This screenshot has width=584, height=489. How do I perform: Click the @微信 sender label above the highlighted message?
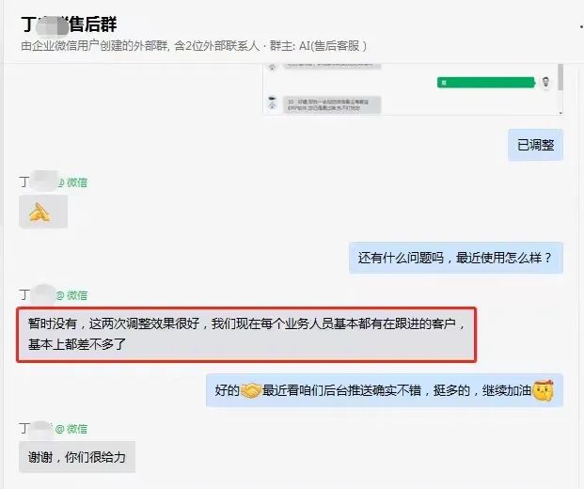click(x=71, y=295)
